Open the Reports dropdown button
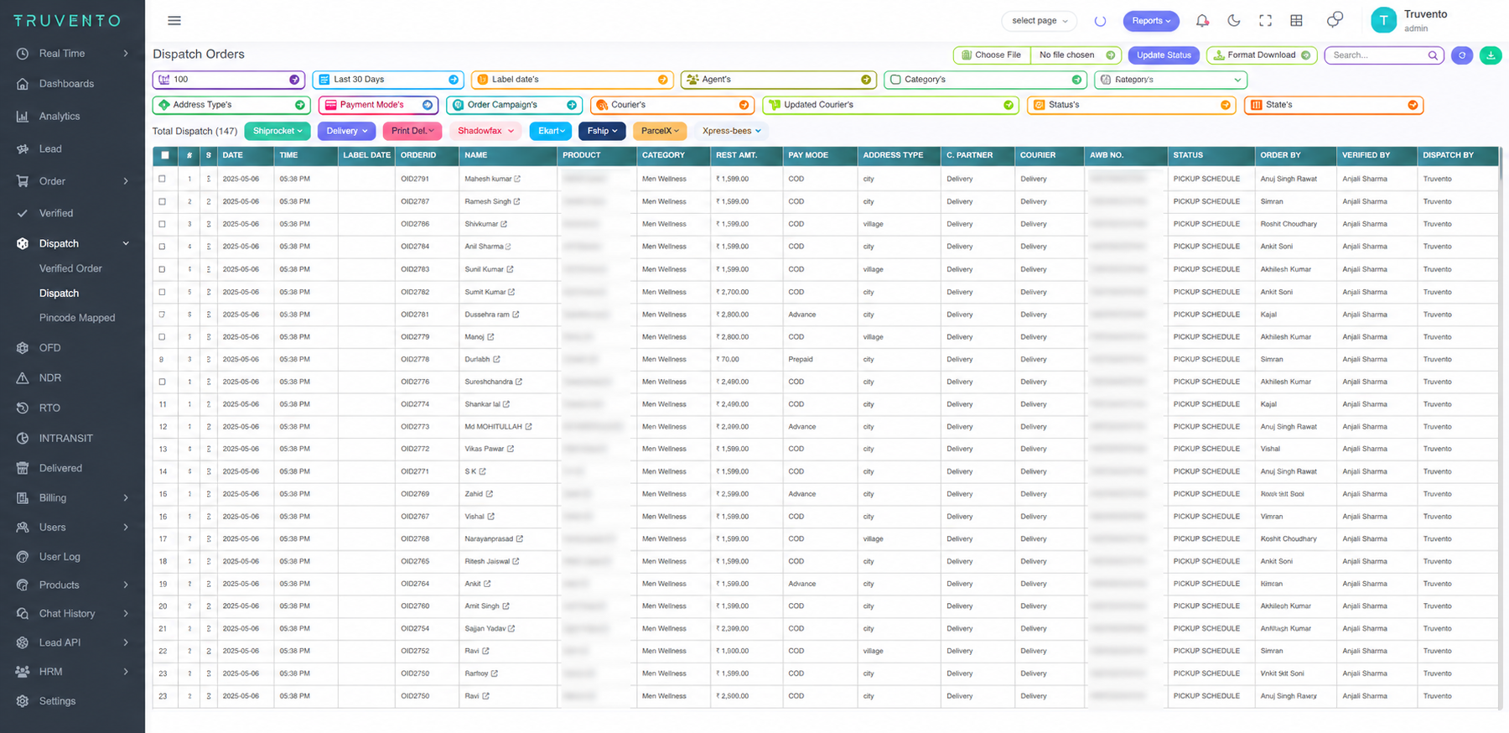 [1151, 21]
